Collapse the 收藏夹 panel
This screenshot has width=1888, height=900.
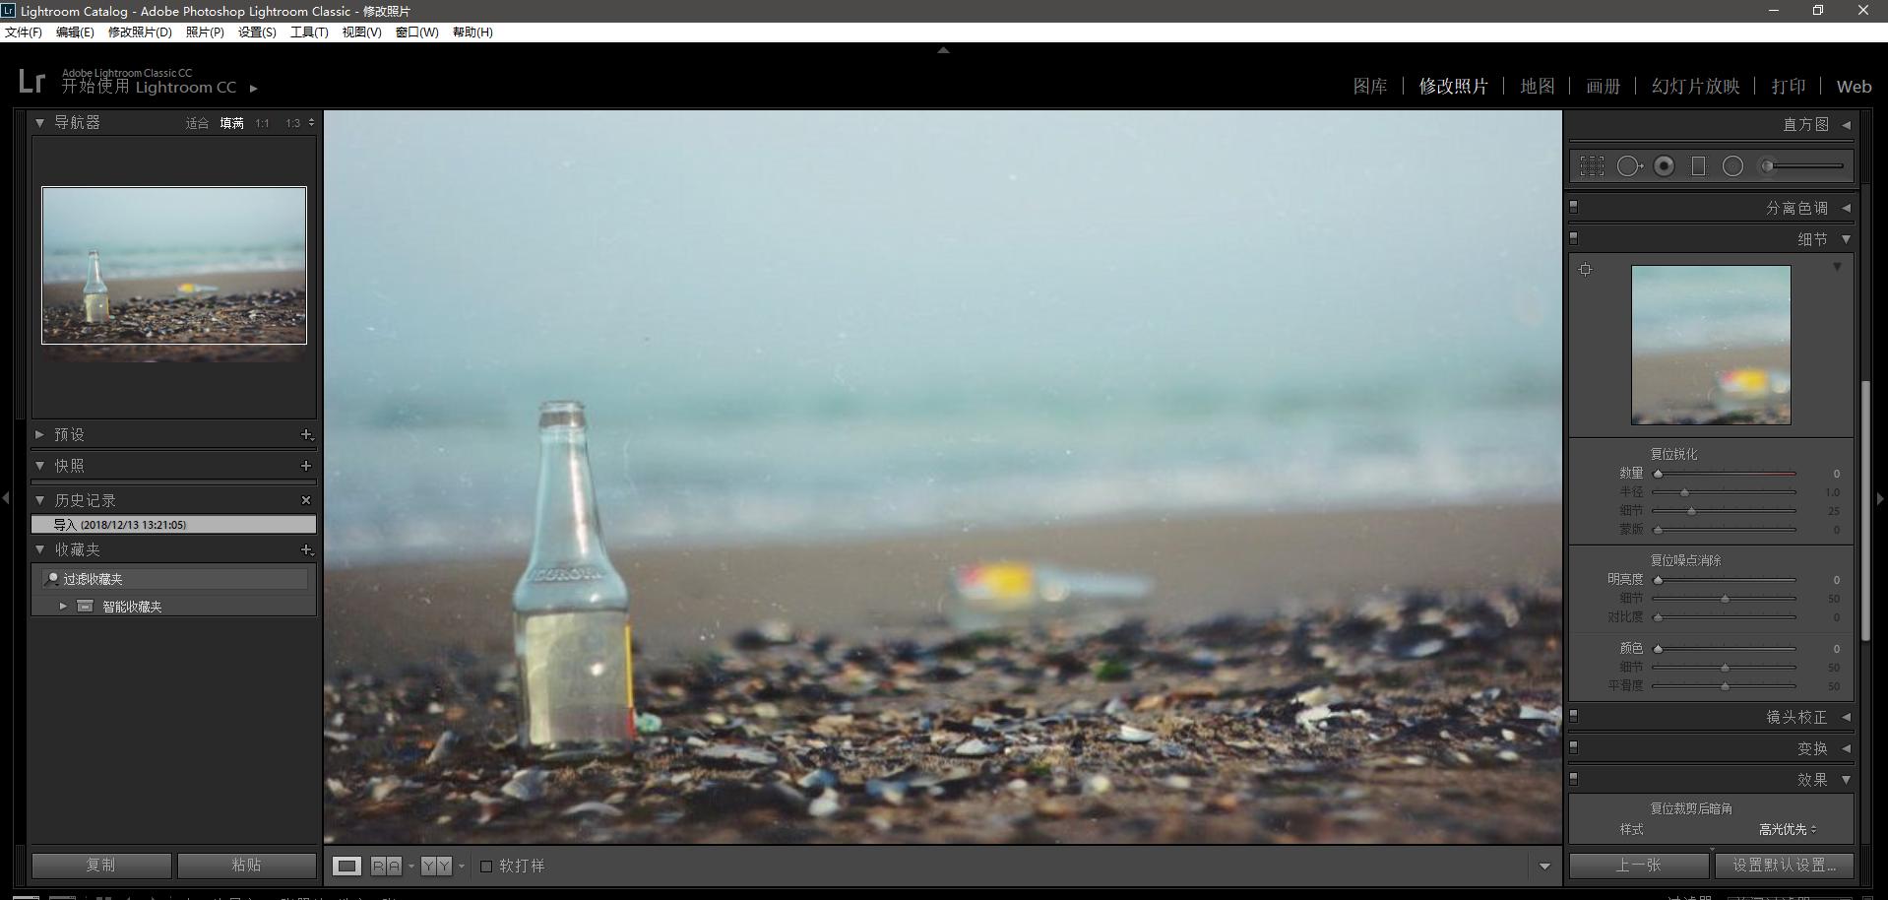pos(39,549)
